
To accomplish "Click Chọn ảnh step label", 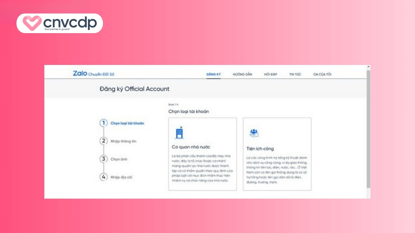I will tap(119, 159).
